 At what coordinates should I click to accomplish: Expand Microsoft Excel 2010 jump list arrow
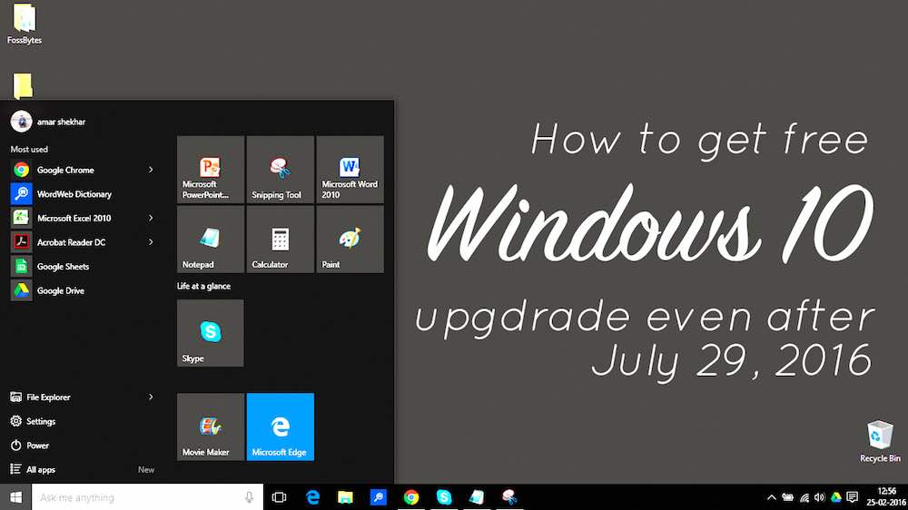(151, 218)
